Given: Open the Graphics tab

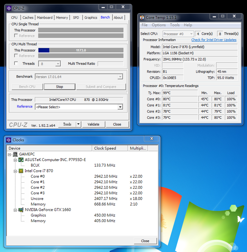Looking at the screenshot, I should click(91, 18).
